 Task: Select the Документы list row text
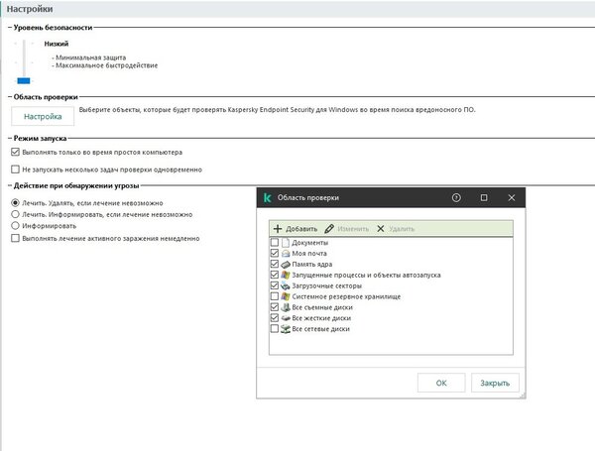point(309,243)
